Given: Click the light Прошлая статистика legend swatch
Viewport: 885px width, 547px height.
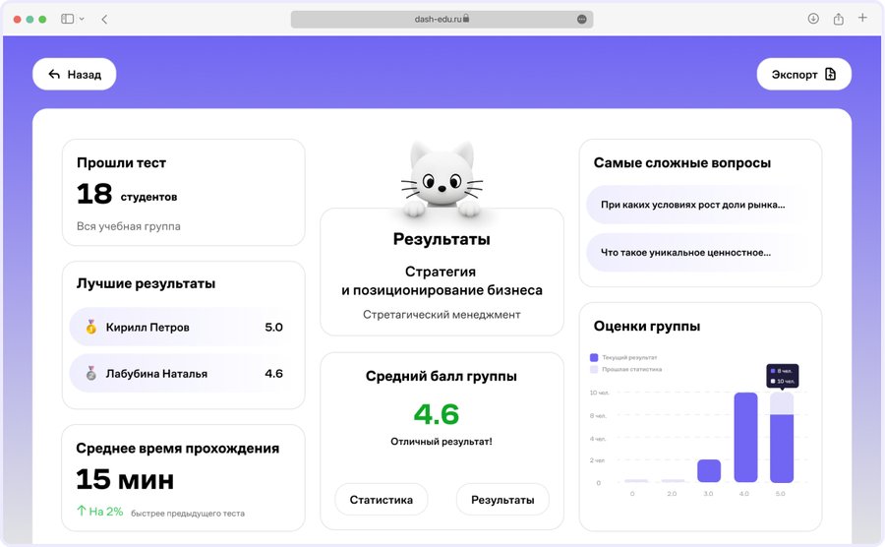Looking at the screenshot, I should 594,369.
